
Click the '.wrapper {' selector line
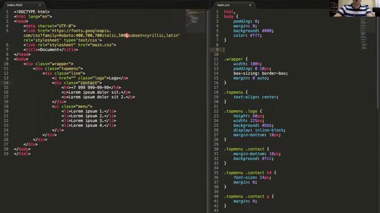[236, 59]
